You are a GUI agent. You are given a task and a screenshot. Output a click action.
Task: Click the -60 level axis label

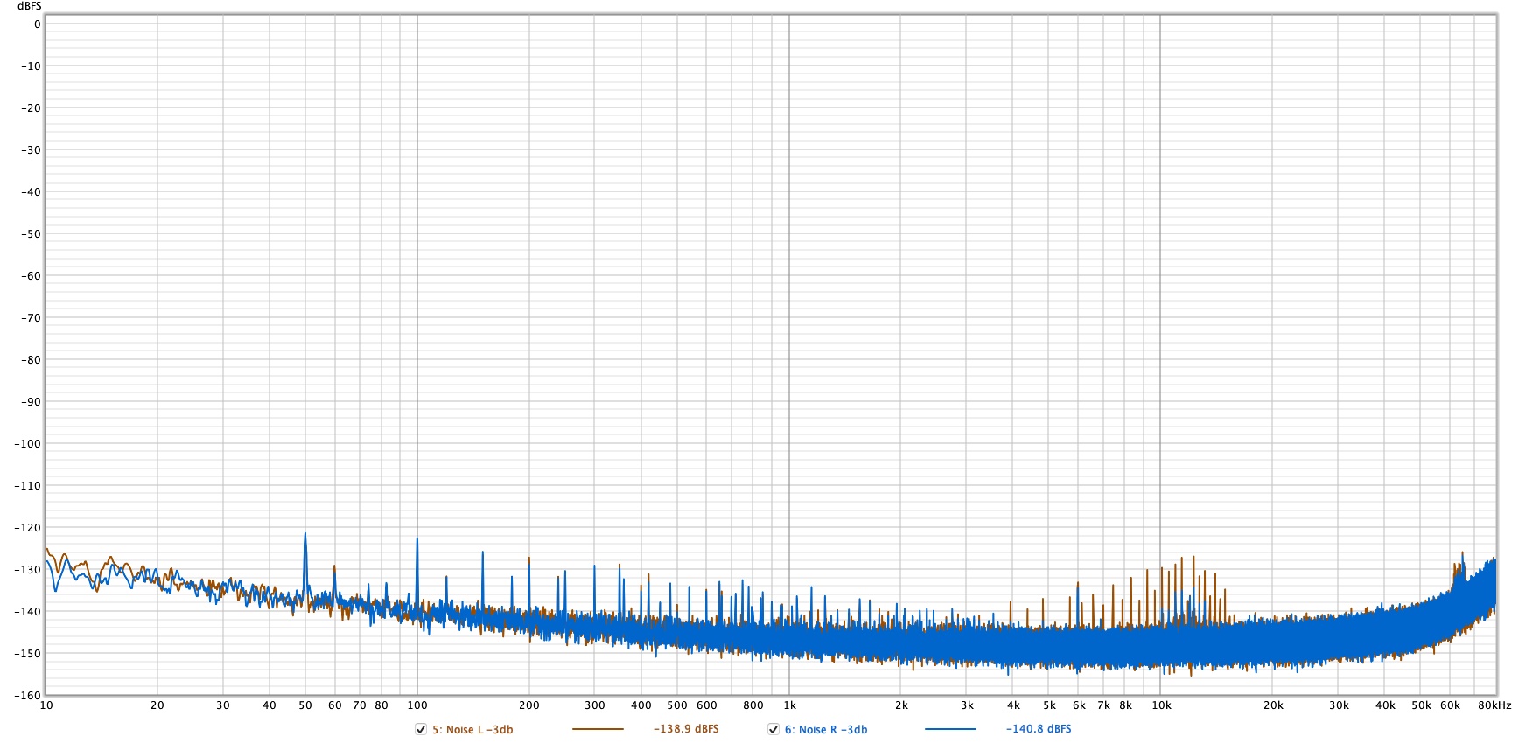click(x=31, y=275)
